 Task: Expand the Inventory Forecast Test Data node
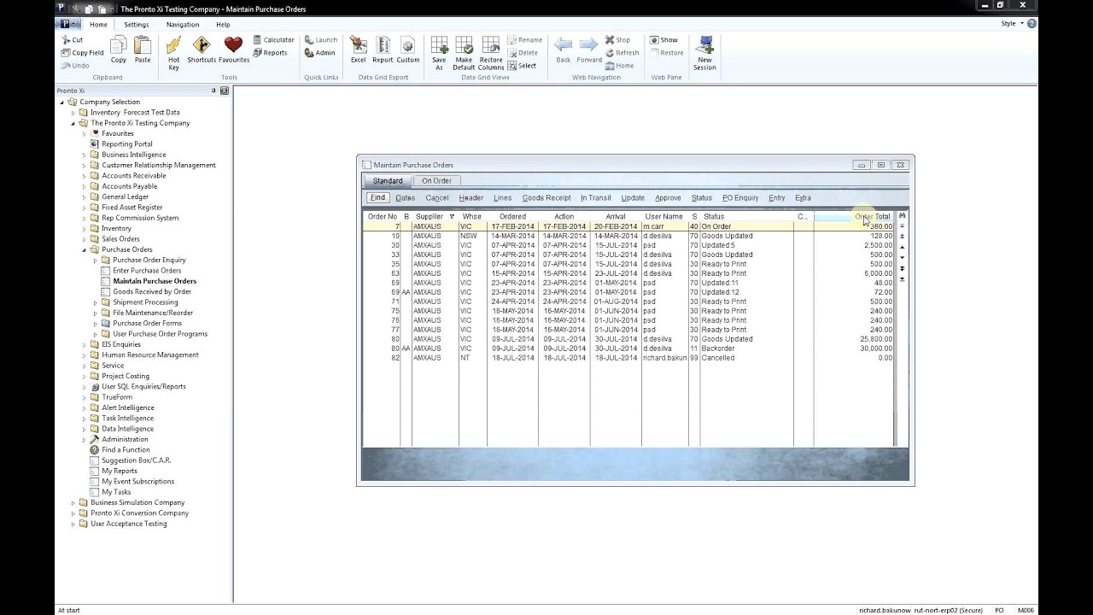73,113
